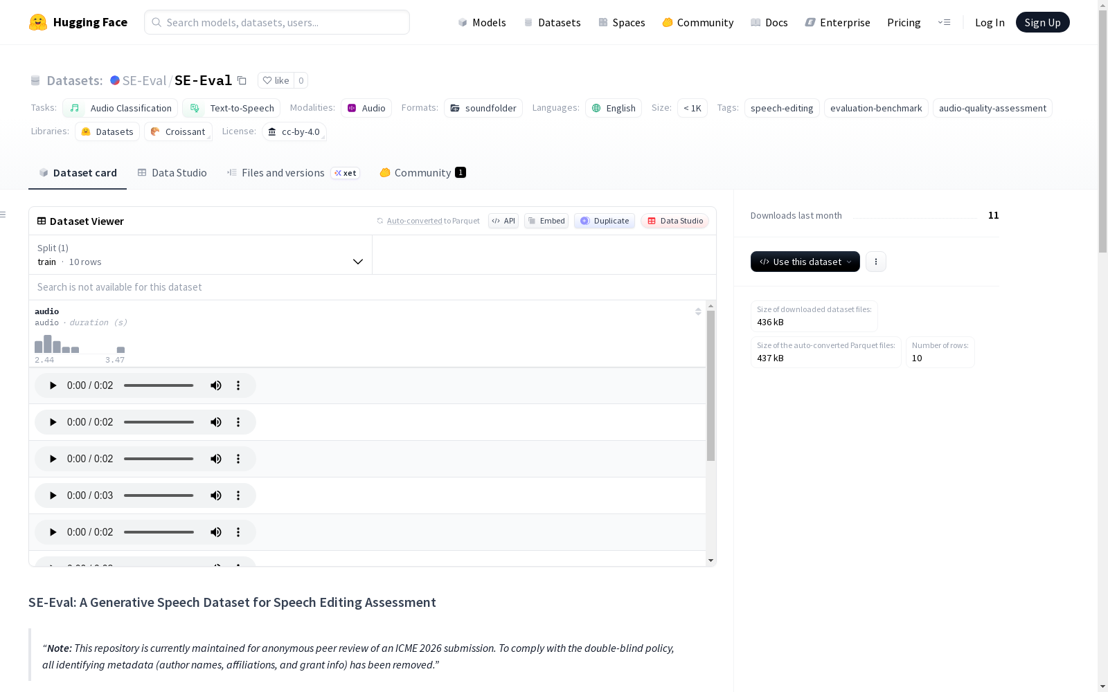Image resolution: width=1108 pixels, height=692 pixels.
Task: Open the Files and versions tab
Action: click(293, 173)
